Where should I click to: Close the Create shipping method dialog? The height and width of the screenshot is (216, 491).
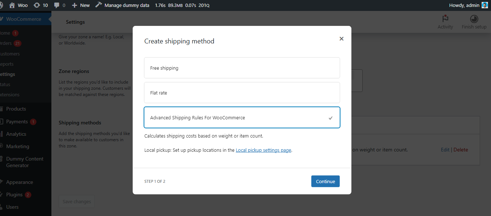[342, 39]
